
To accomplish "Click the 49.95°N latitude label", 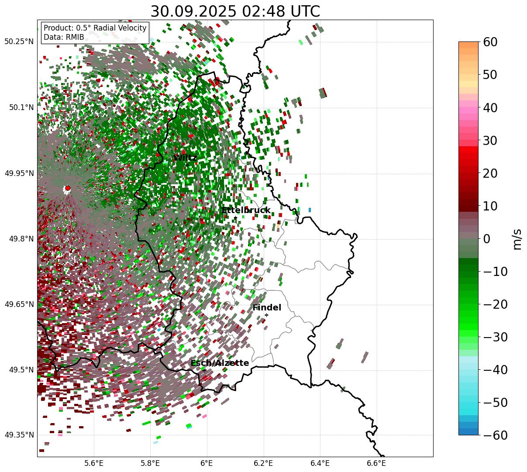I will coord(19,173).
